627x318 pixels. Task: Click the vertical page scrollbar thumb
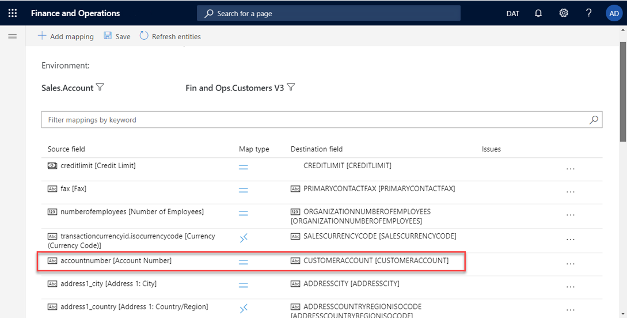[x=623, y=91]
